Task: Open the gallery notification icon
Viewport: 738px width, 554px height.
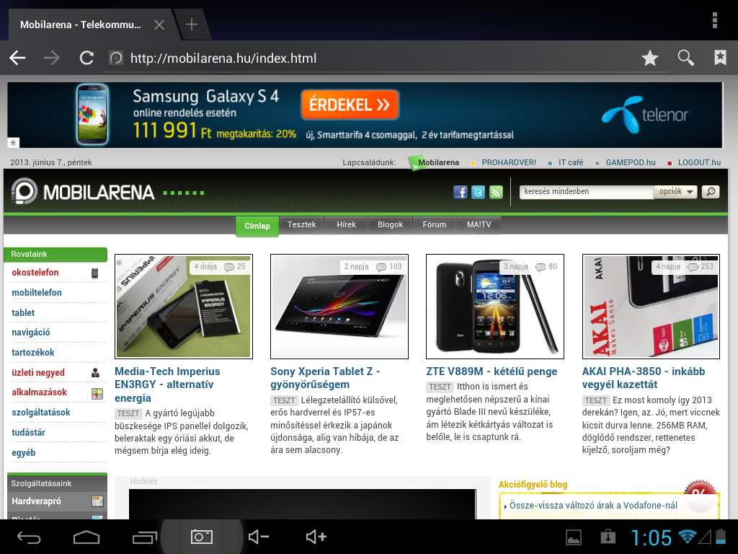Action: (x=573, y=537)
